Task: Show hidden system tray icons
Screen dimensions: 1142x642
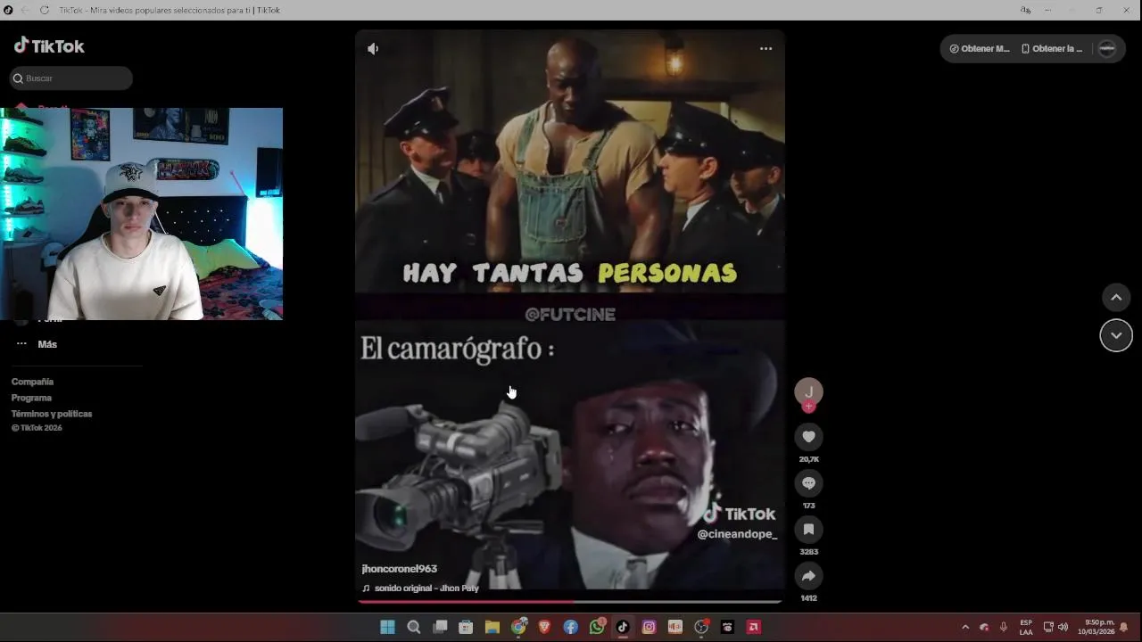Action: click(x=965, y=628)
